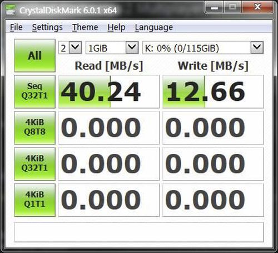Click the 4KiB Q8T8 read value 0.000
Viewport: 278px width, 253px height.
[109, 128]
